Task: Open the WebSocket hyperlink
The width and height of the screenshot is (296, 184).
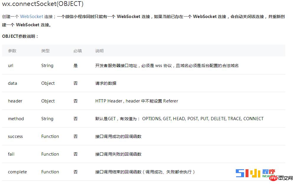Action: pos(32,17)
